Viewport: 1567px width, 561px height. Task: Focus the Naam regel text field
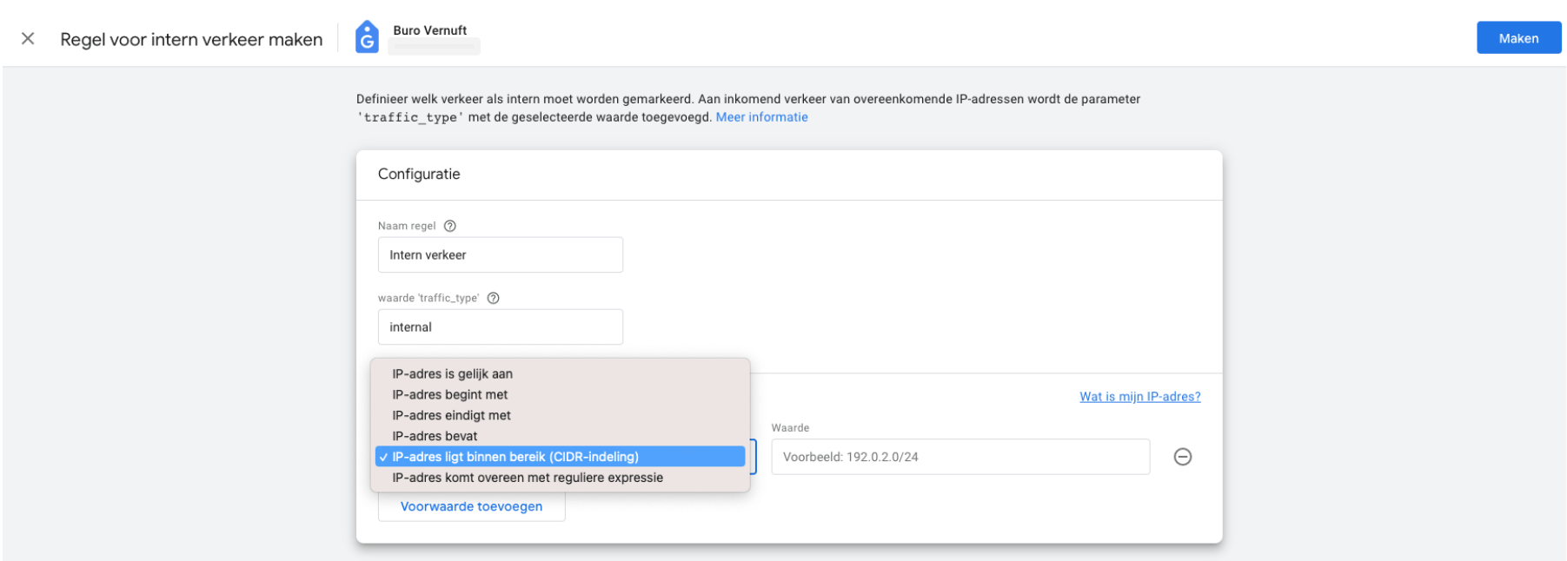point(500,255)
